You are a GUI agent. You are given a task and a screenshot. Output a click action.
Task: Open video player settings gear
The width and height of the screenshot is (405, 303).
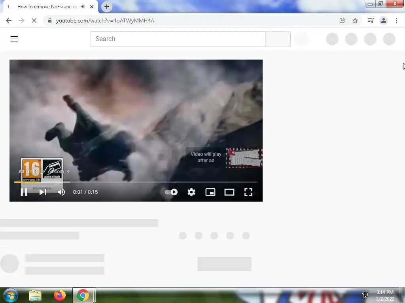tap(191, 192)
